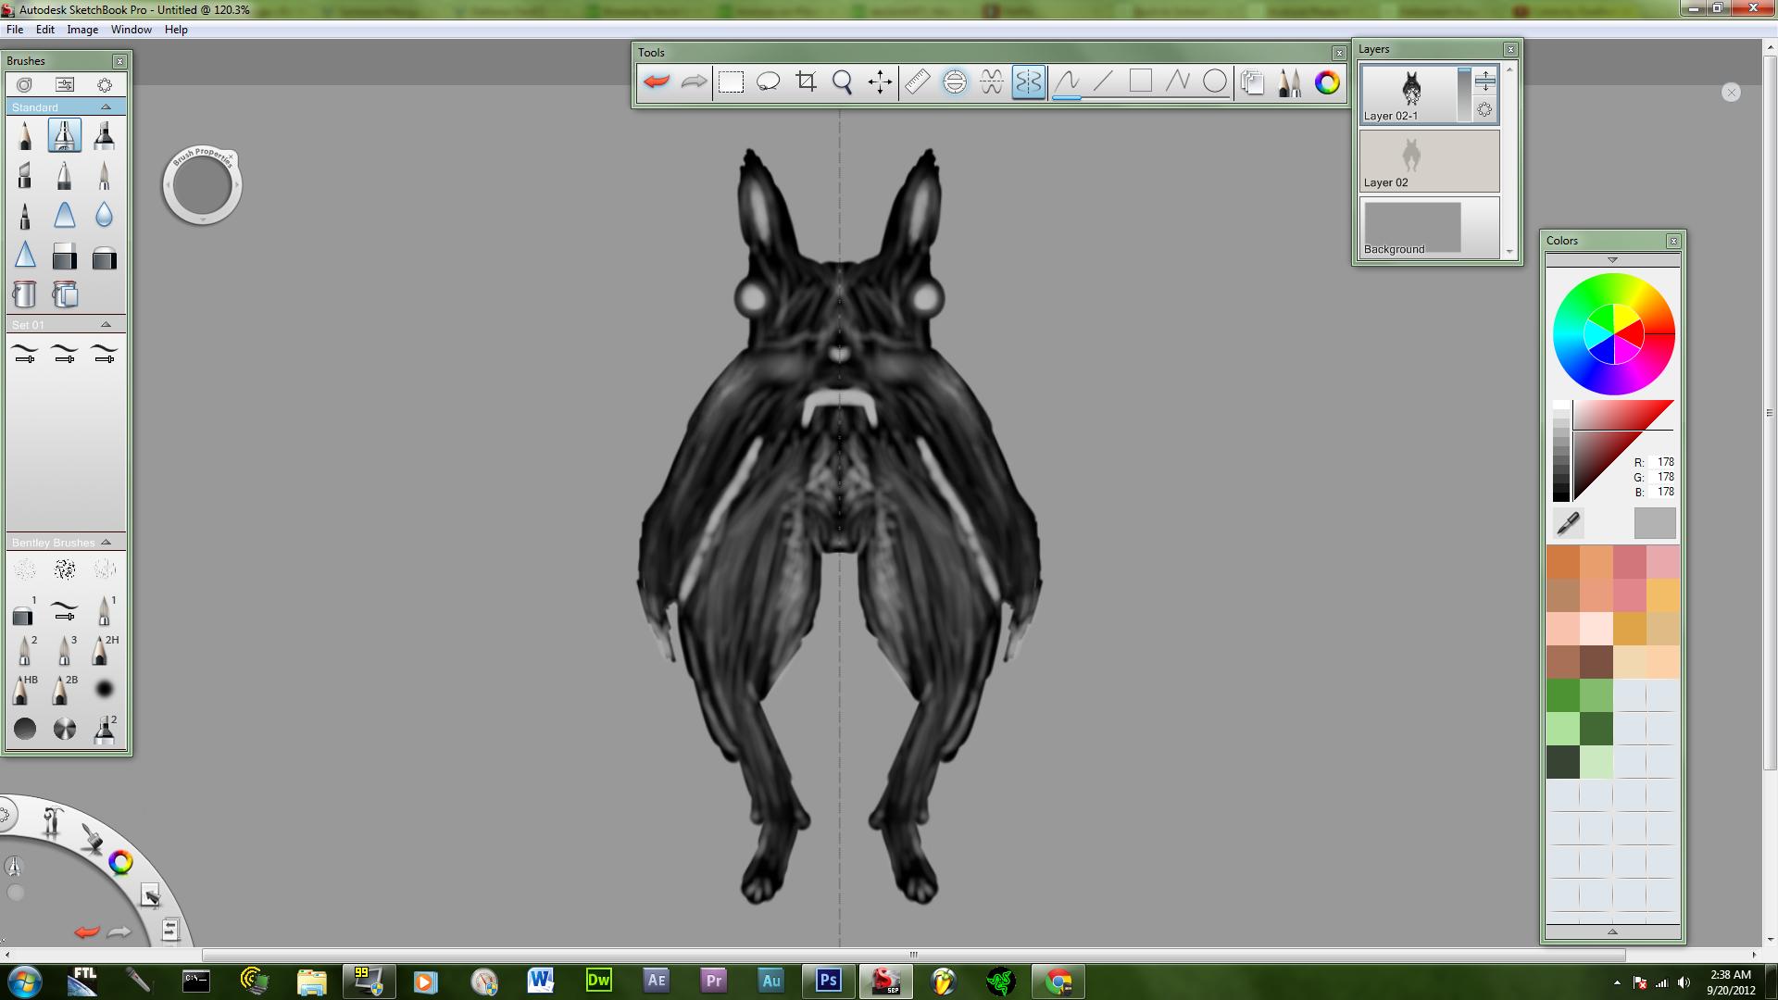The height and width of the screenshot is (1000, 1778).
Task: Select the Chisel tip pen brush
Action: (25, 176)
